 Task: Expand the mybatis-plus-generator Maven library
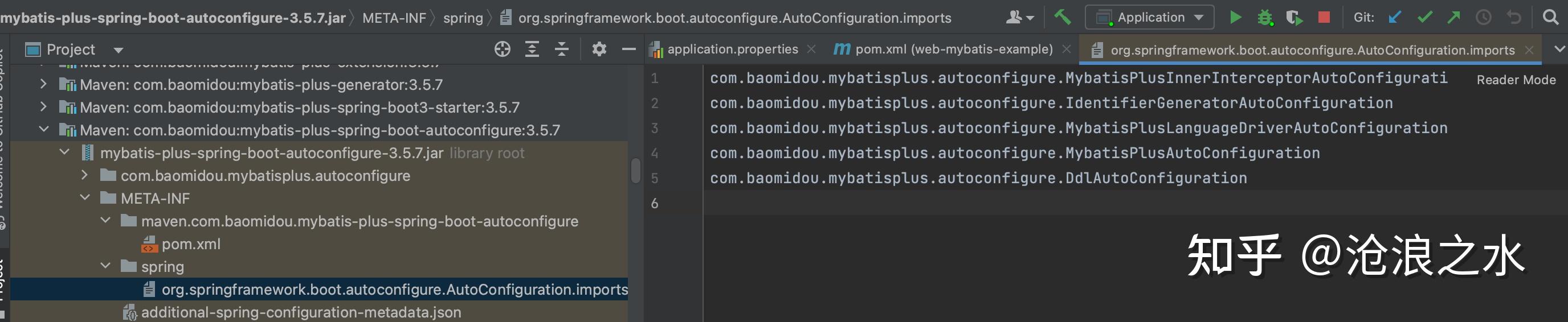click(43, 84)
